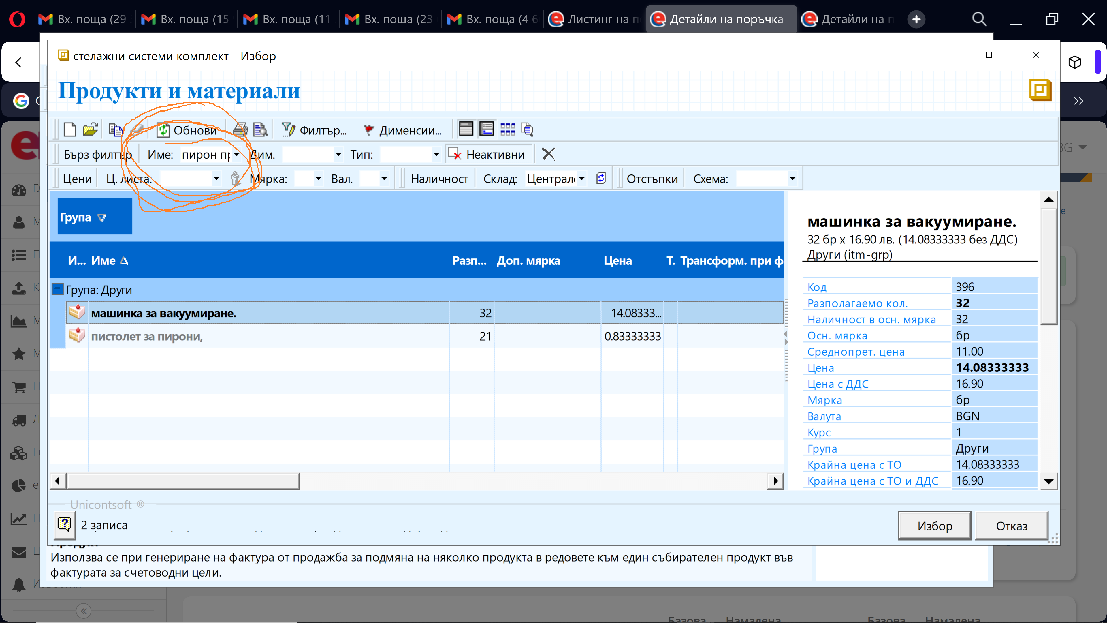Click refresh icon next to Склад
Image resolution: width=1107 pixels, height=623 pixels.
click(601, 178)
